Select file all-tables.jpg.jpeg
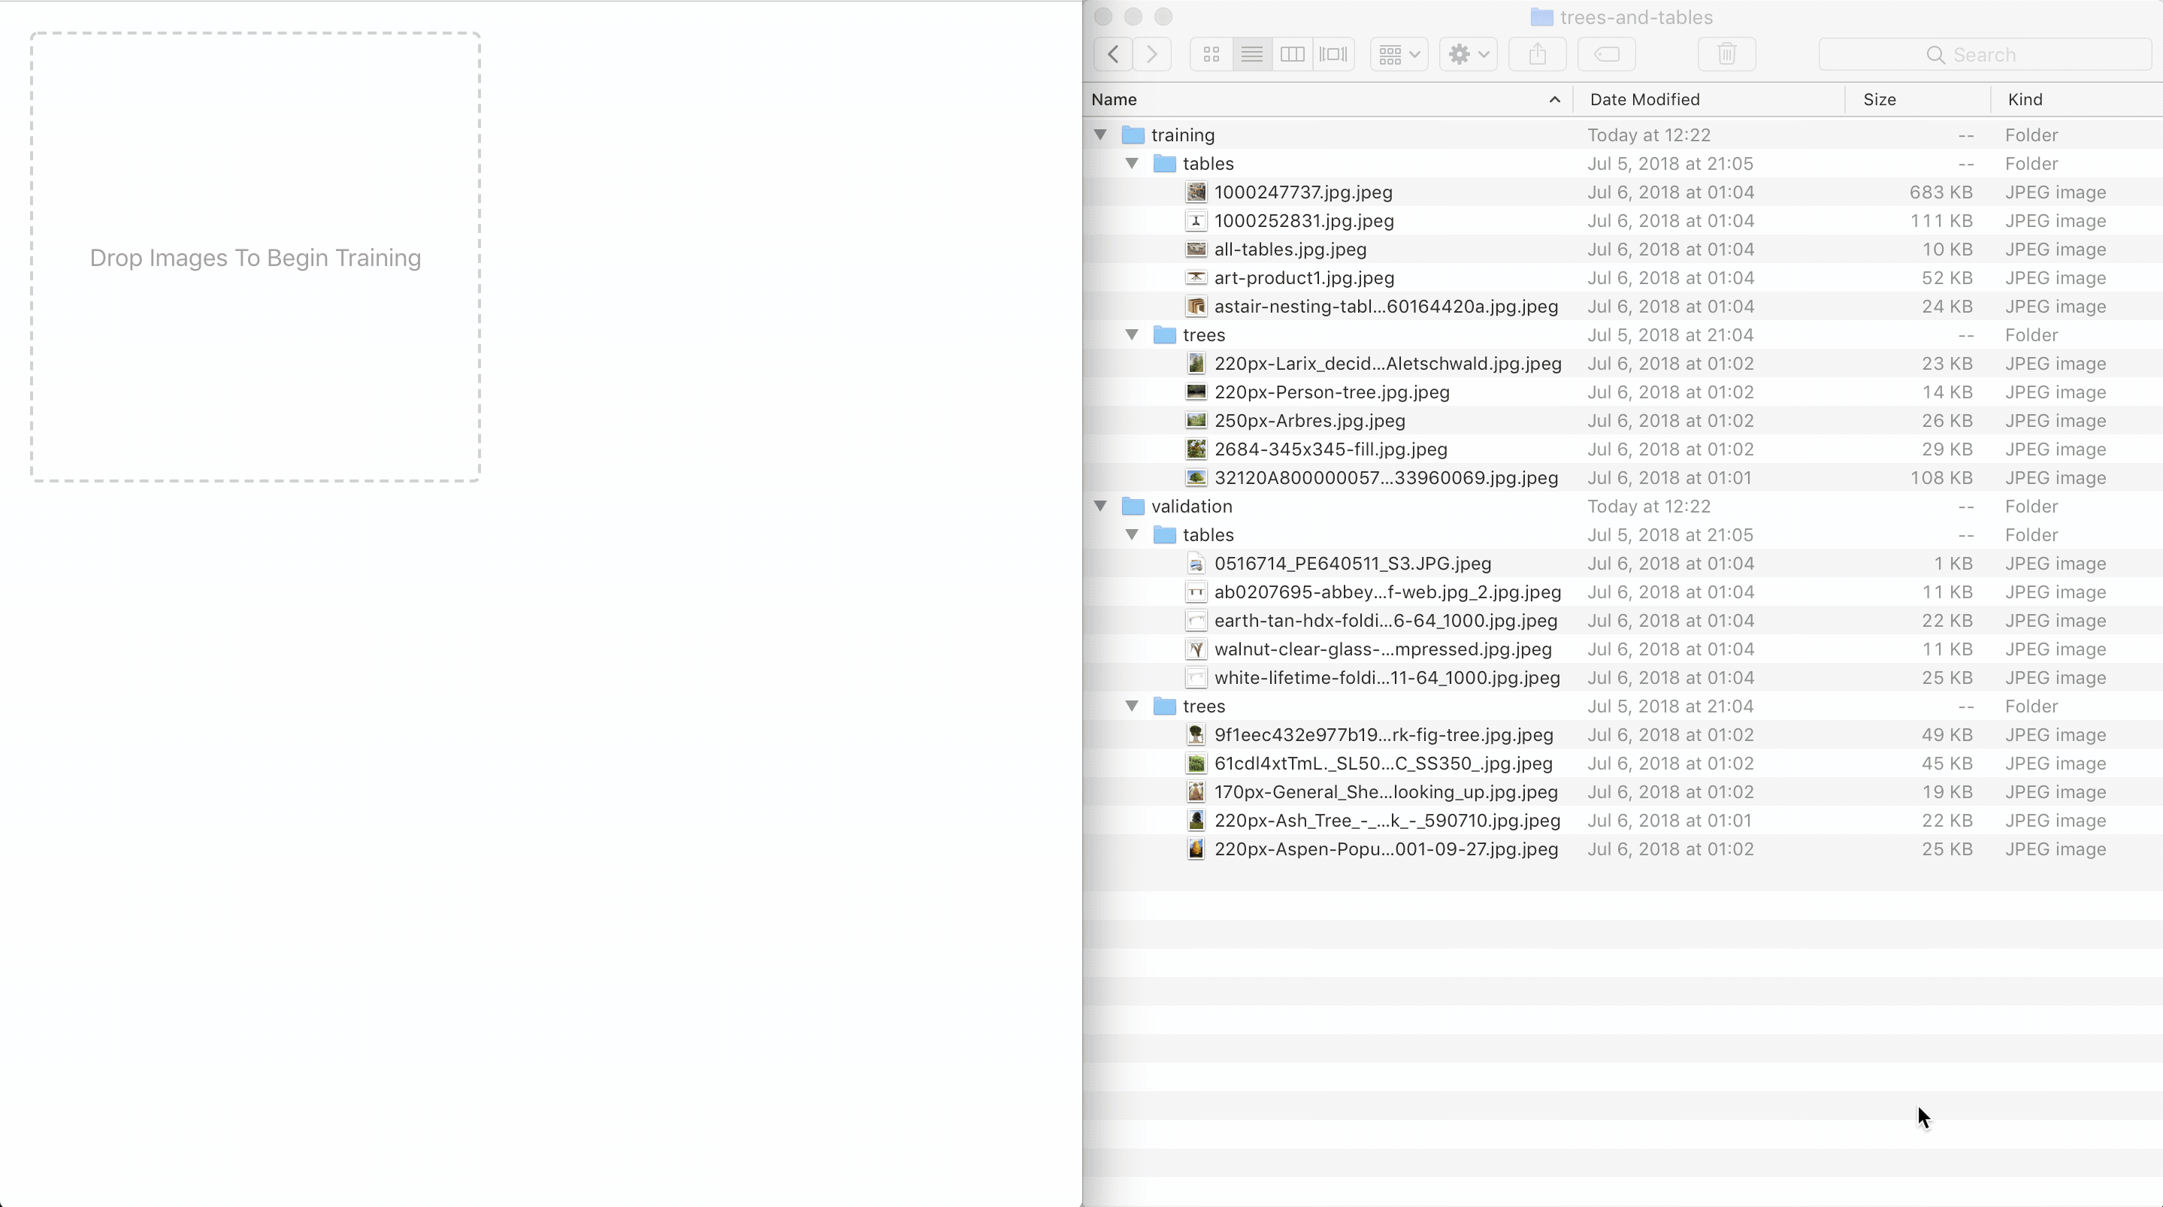This screenshot has height=1207, width=2163. [x=1290, y=250]
